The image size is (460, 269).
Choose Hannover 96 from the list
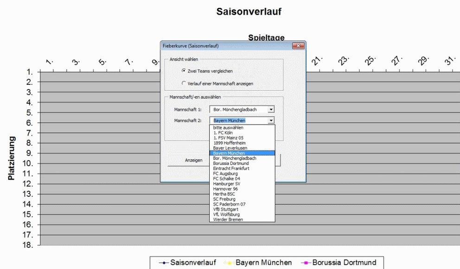[242, 189]
